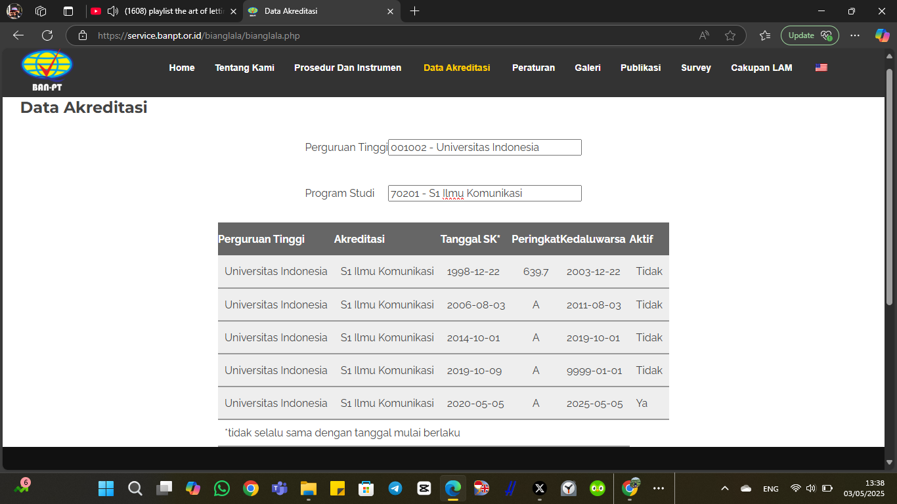The image size is (897, 504).
Task: Mute the YouTube tab audio icon
Action: [x=112, y=11]
